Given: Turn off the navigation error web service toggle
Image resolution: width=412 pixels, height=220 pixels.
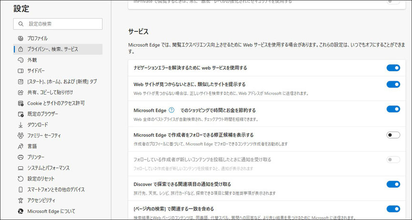Looking at the screenshot, I should tap(393, 68).
